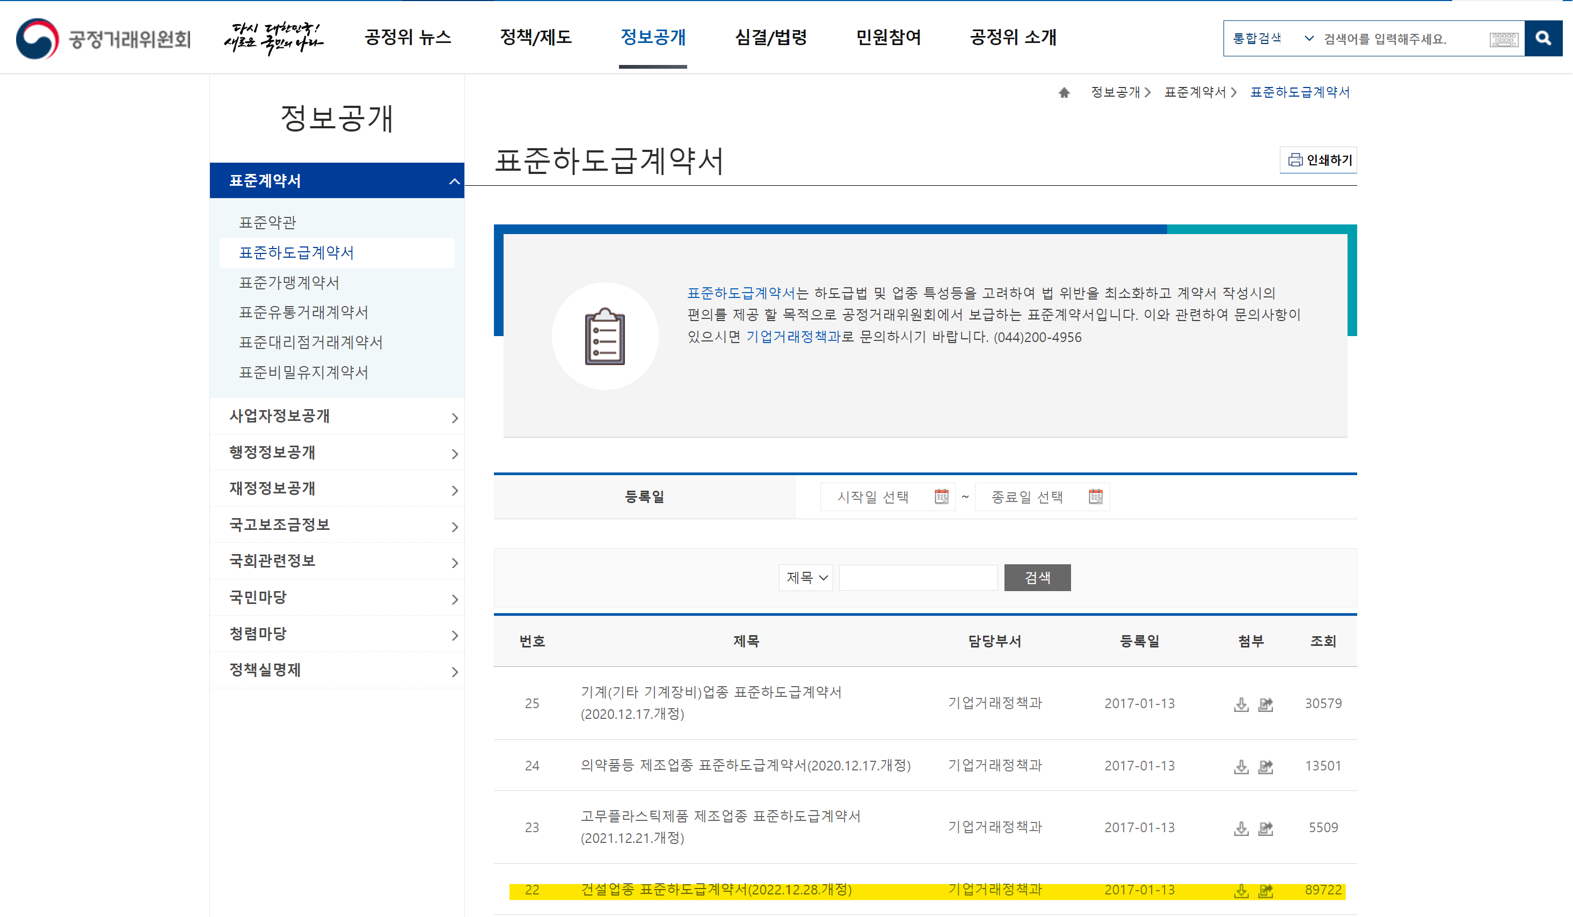The width and height of the screenshot is (1573, 917).
Task: Click the 조회 column header
Action: click(x=1323, y=641)
